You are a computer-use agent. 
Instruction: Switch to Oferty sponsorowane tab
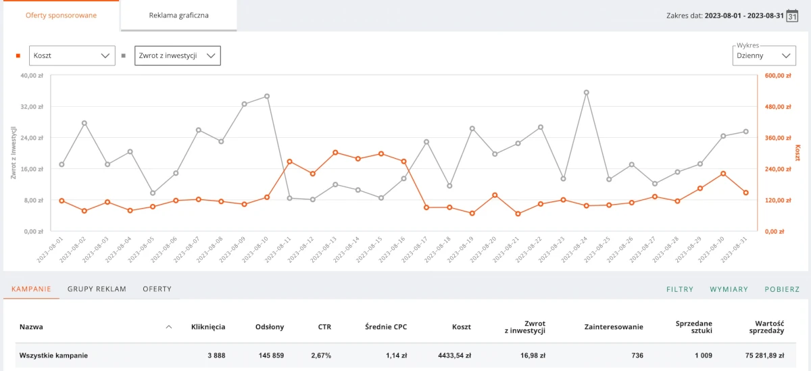[x=61, y=16]
